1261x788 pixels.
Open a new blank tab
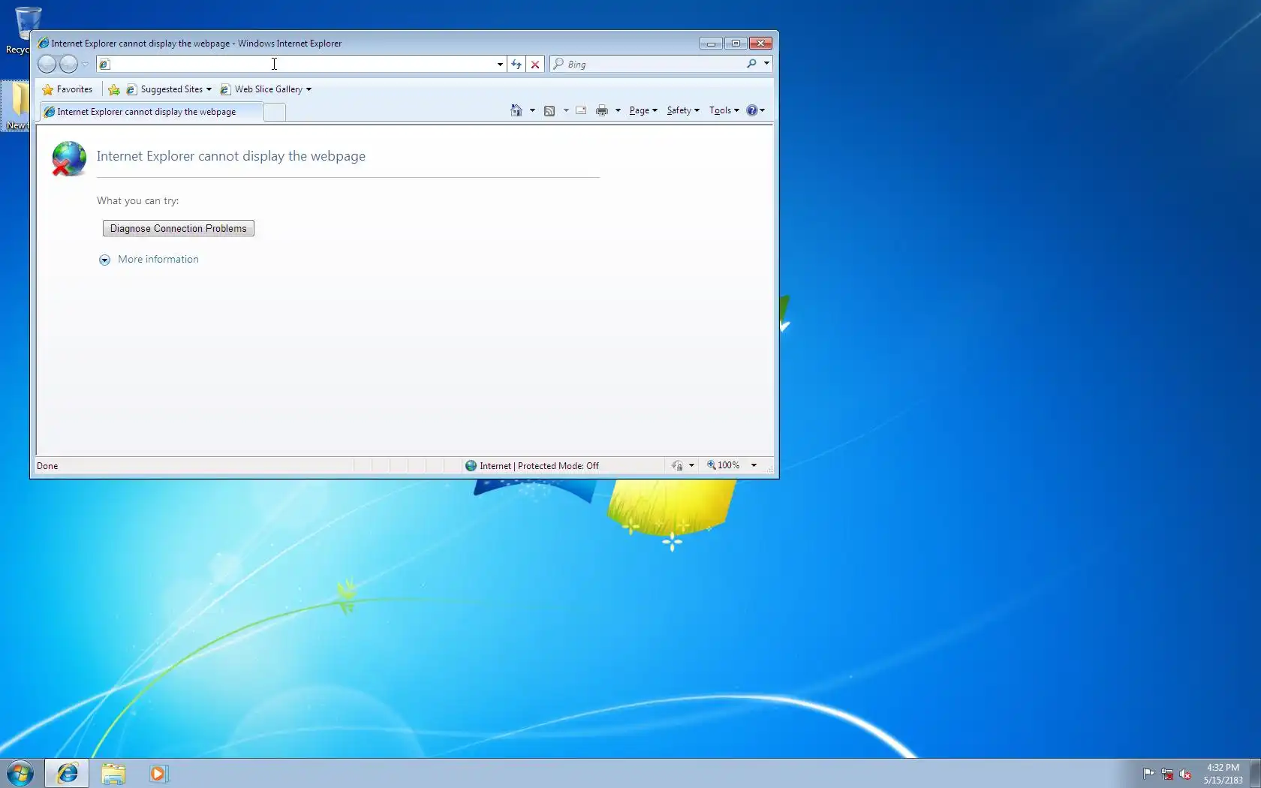(x=275, y=112)
